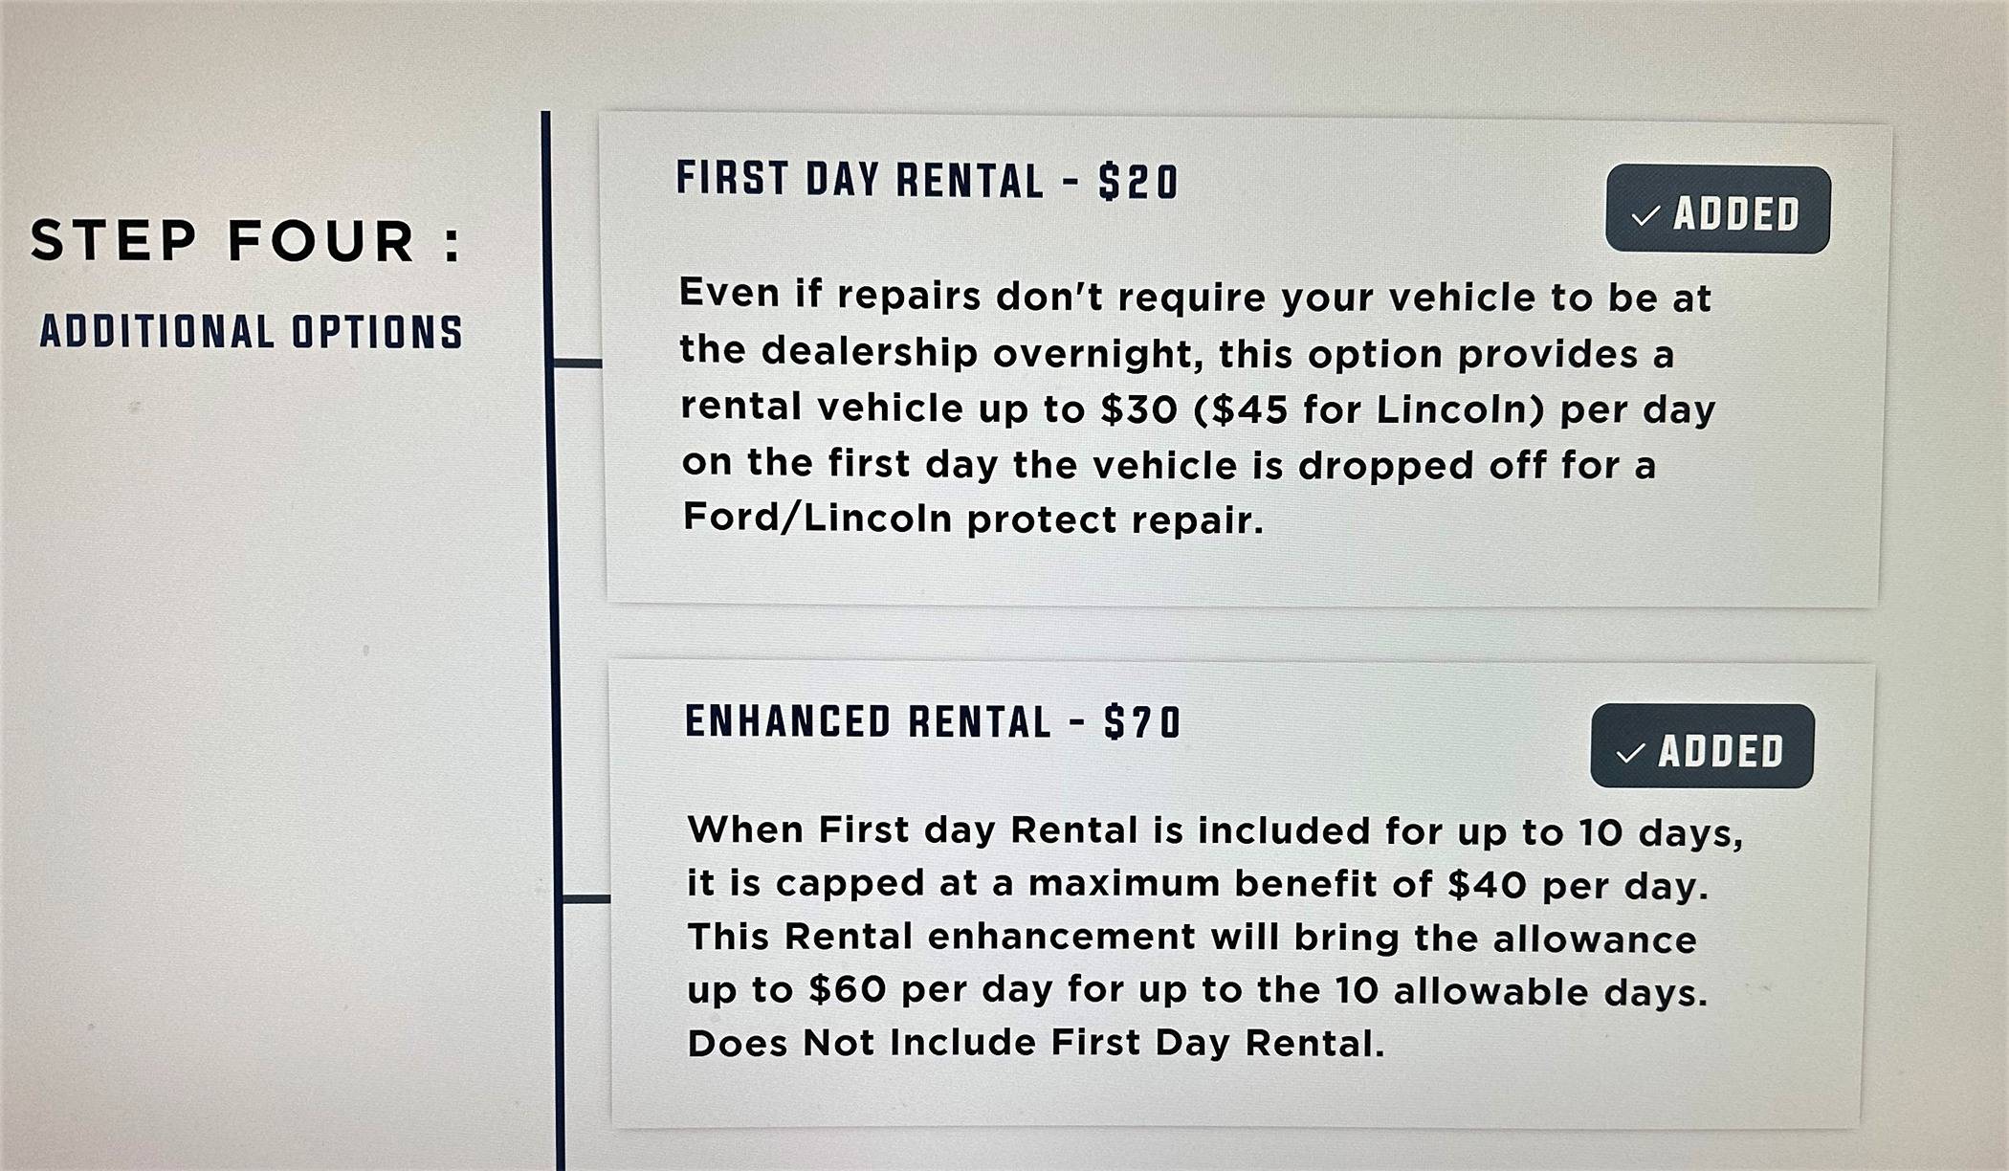The width and height of the screenshot is (2009, 1171).
Task: Toggle the First Day Rental ADDED button
Action: pos(1717,210)
